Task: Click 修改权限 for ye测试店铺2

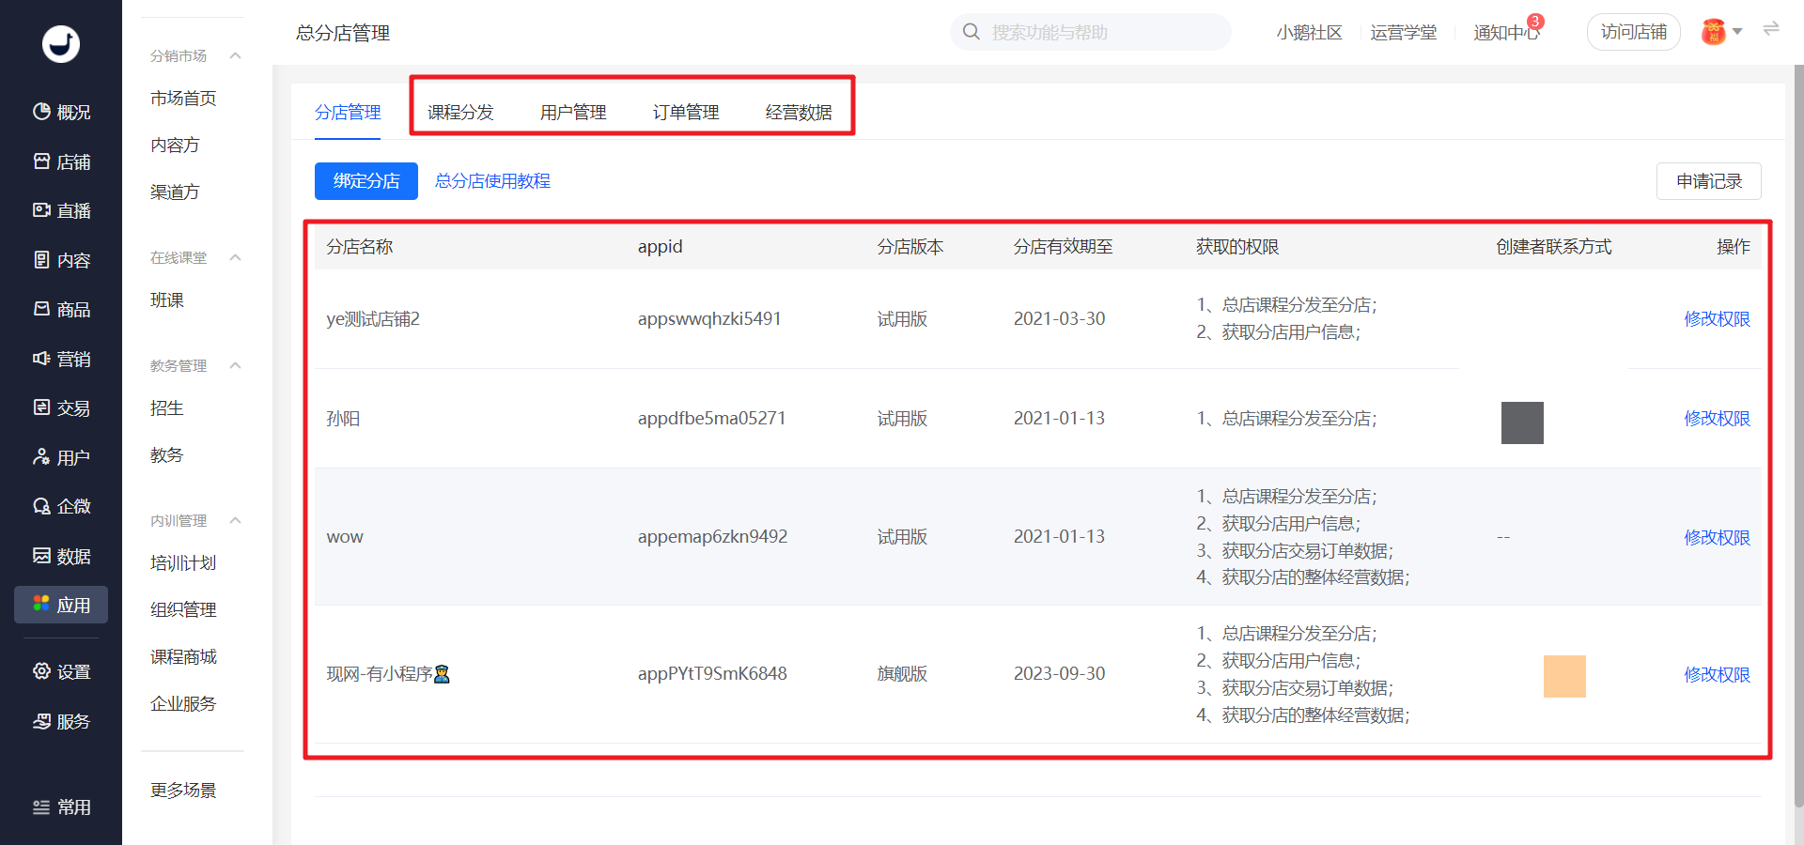Action: click(x=1717, y=319)
